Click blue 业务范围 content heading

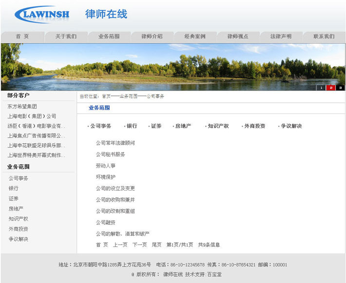(99, 108)
